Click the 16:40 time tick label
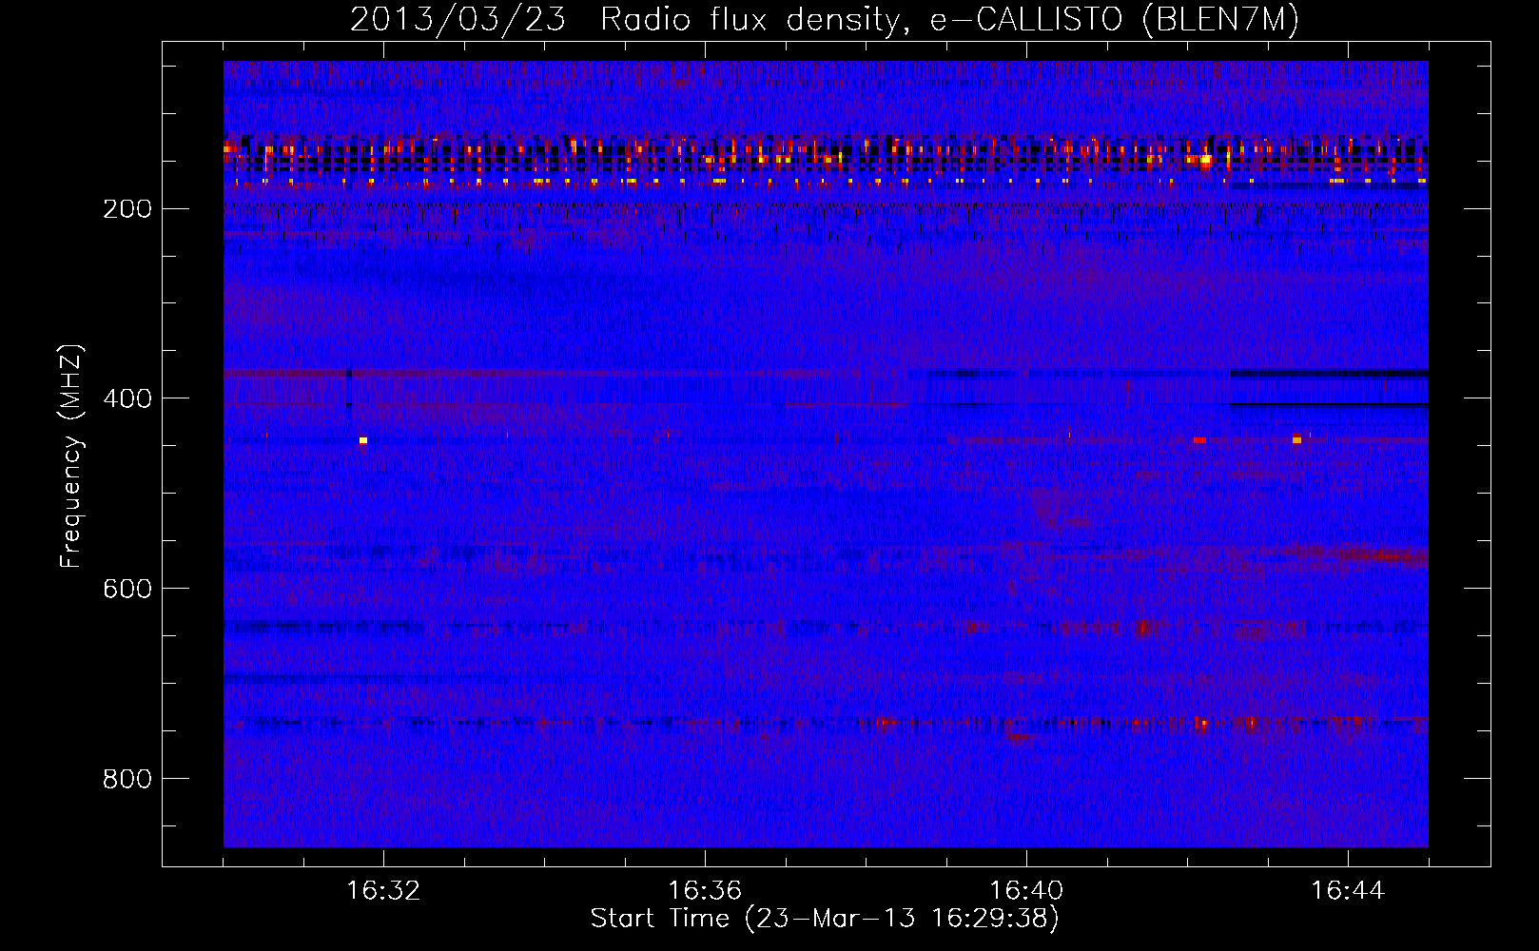 tap(1026, 890)
